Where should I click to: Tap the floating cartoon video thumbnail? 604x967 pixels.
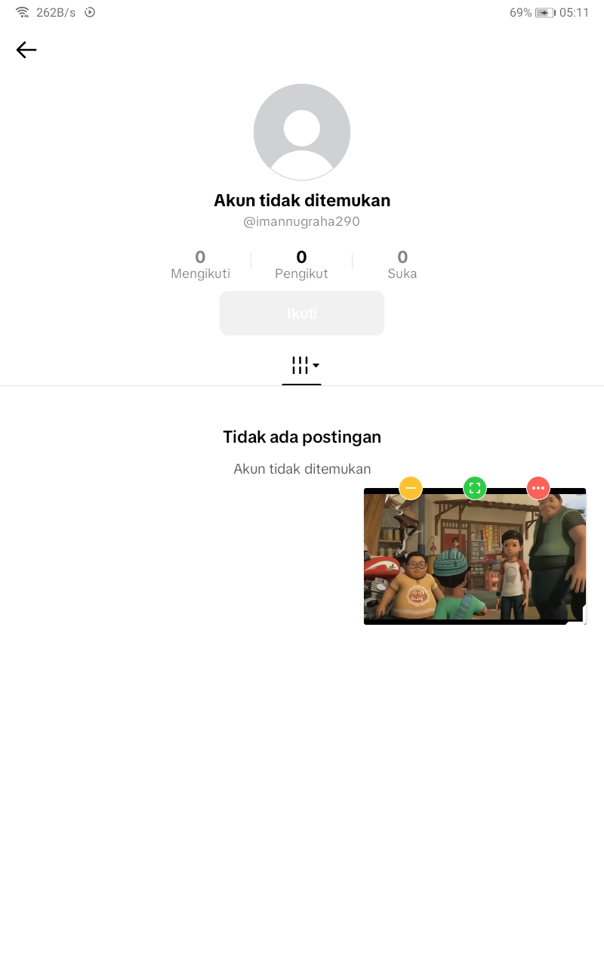click(475, 557)
